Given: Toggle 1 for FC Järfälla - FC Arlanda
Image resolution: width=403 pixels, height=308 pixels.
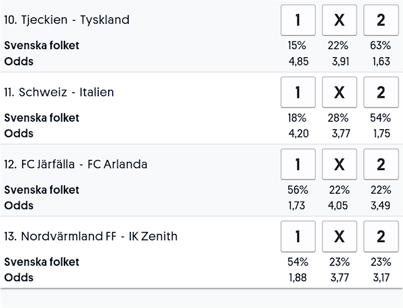Looking at the screenshot, I should click(x=298, y=164).
